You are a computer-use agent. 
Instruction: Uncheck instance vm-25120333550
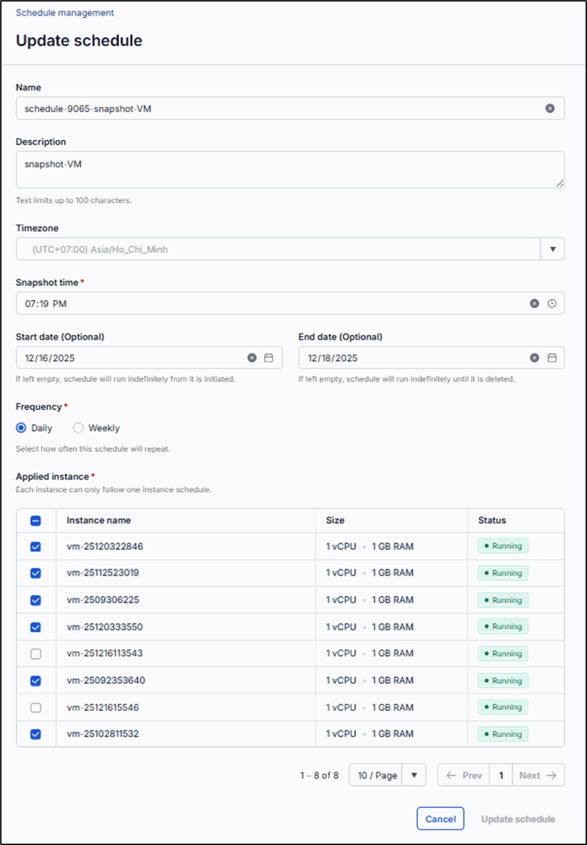pos(36,627)
